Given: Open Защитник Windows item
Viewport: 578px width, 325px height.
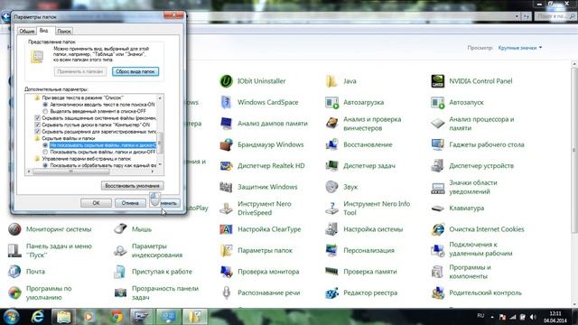Looking at the screenshot, I should pyautogui.click(x=259, y=187).
